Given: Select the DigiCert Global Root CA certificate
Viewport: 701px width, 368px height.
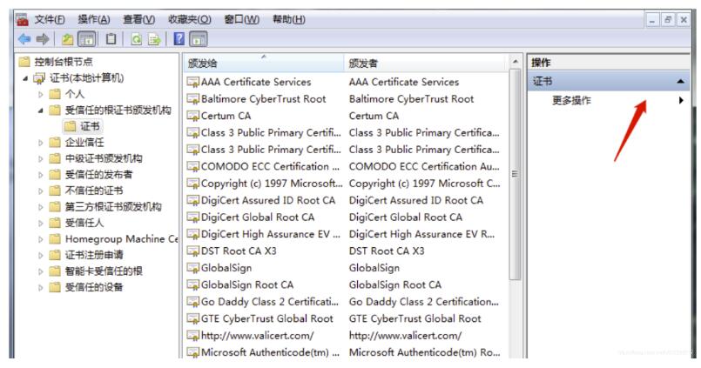Looking at the screenshot, I should click(x=258, y=217).
